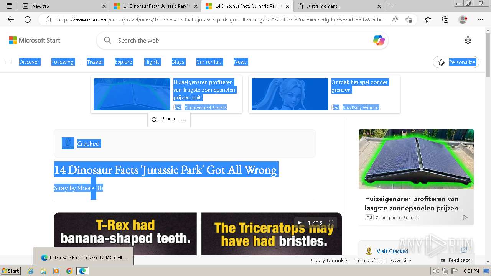Open T-Rex banana-shaped teeth slide
Image resolution: width=491 pixels, height=276 pixels.
click(x=125, y=234)
